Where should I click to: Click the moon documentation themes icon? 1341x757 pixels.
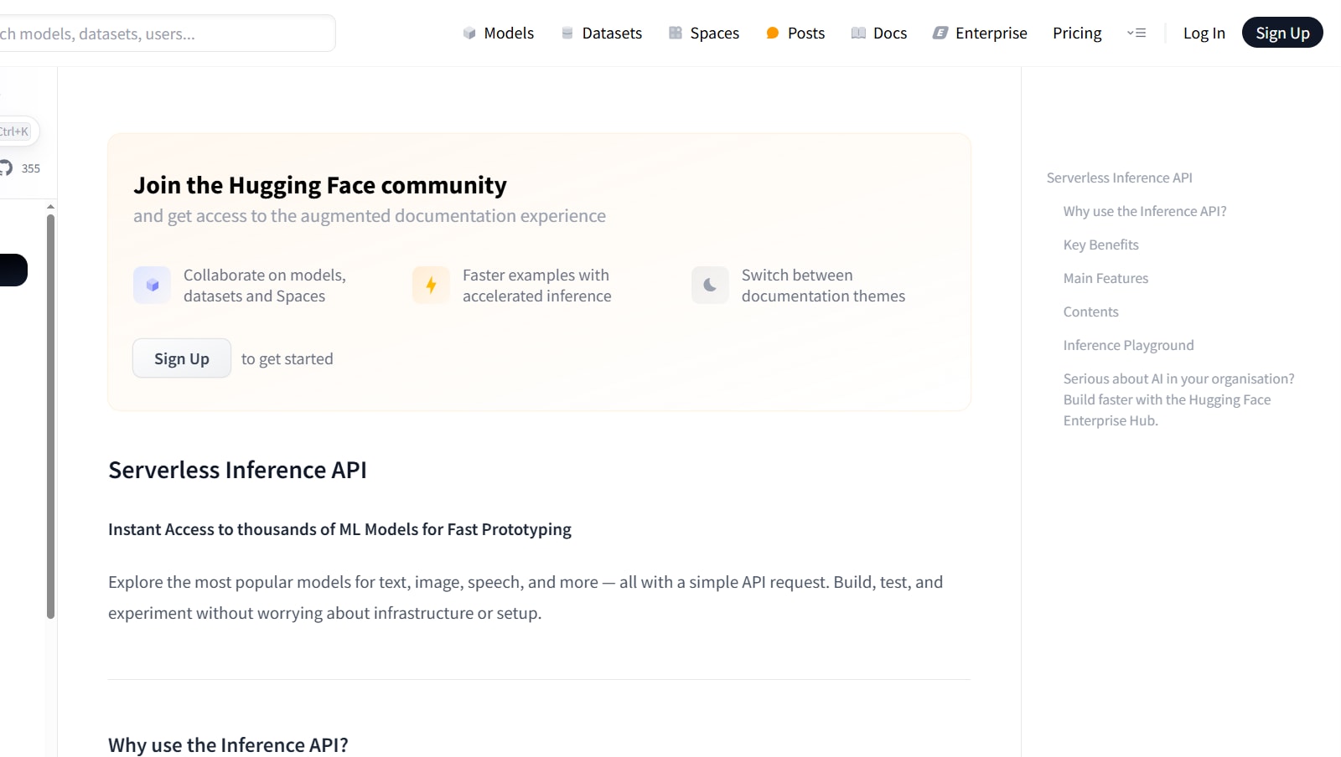[710, 286]
